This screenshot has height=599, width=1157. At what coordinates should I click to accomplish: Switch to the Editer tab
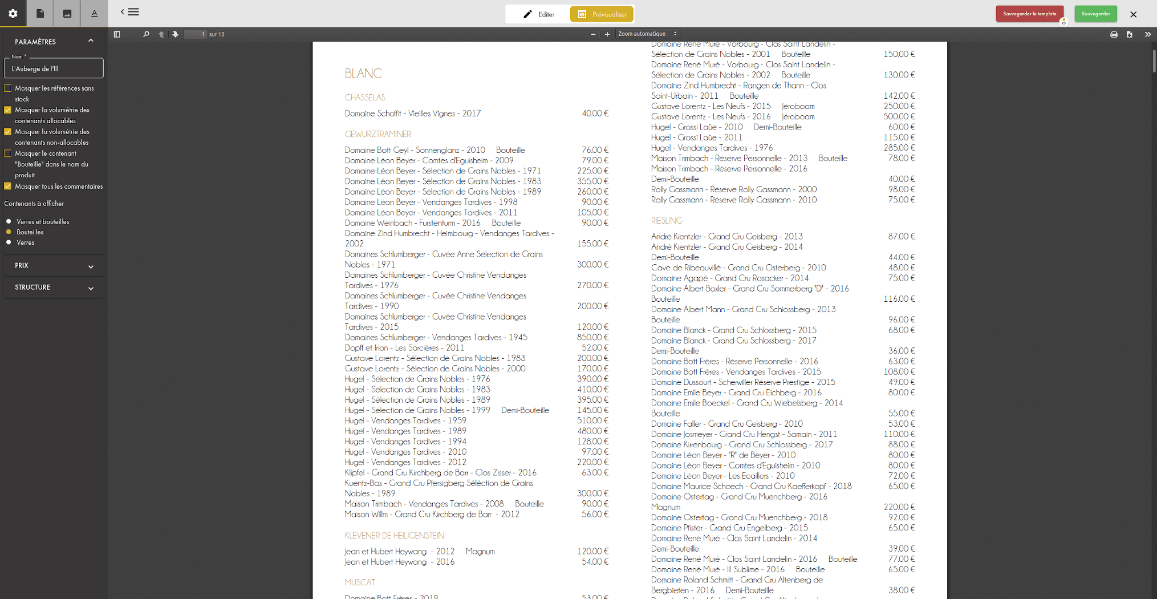(x=538, y=14)
